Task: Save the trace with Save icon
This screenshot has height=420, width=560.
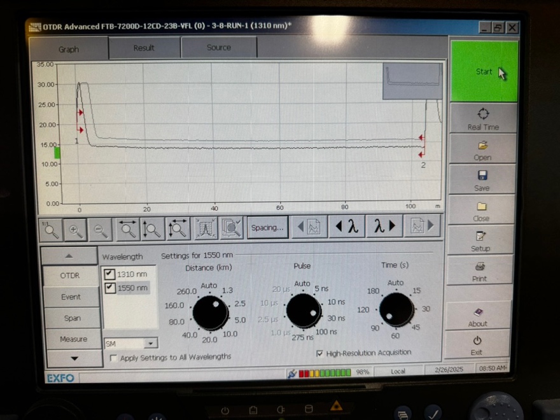Action: tap(482, 179)
